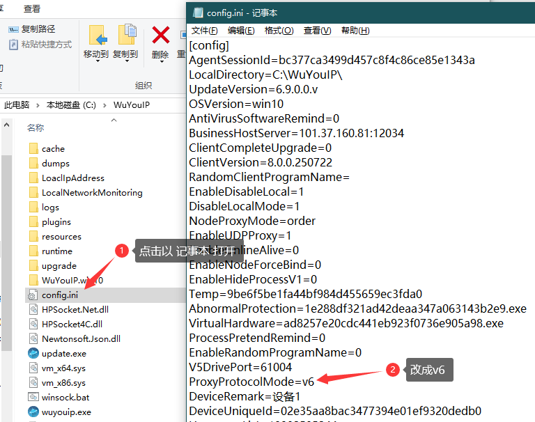Click the navigation pane scrollbar thumb

tap(6, 253)
